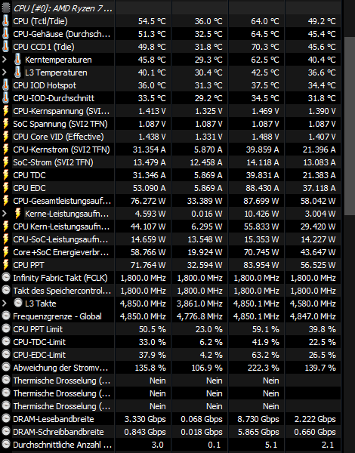355x453 pixels.
Task: Expand the L3 Temperaturen group
Action: [x=4, y=72]
